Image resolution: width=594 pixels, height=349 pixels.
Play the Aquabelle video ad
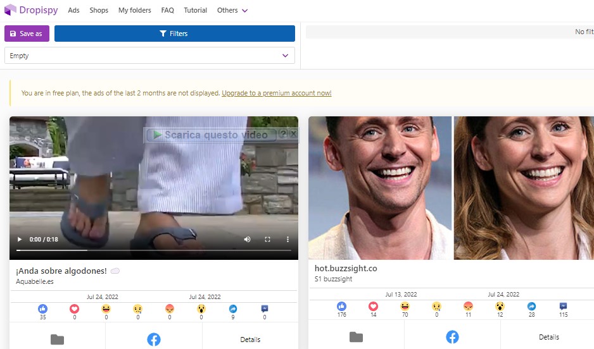pyautogui.click(x=20, y=239)
